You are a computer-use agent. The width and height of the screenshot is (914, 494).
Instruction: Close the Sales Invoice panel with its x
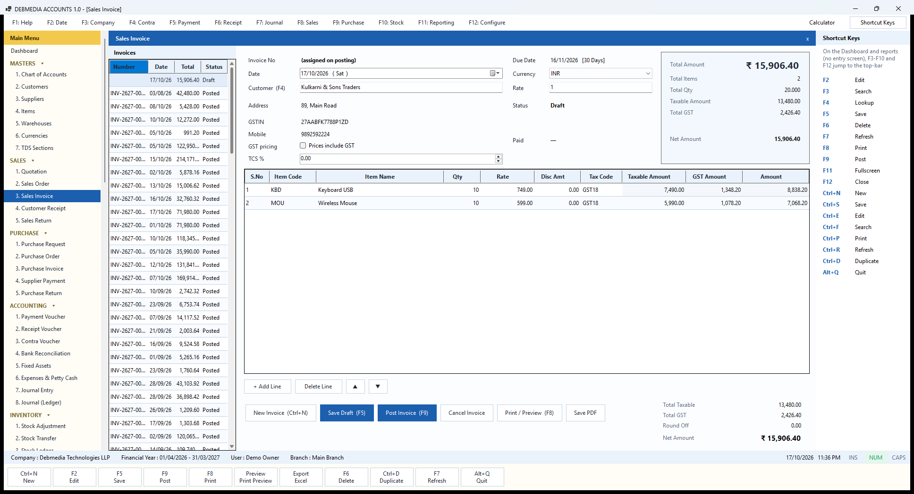tap(807, 39)
